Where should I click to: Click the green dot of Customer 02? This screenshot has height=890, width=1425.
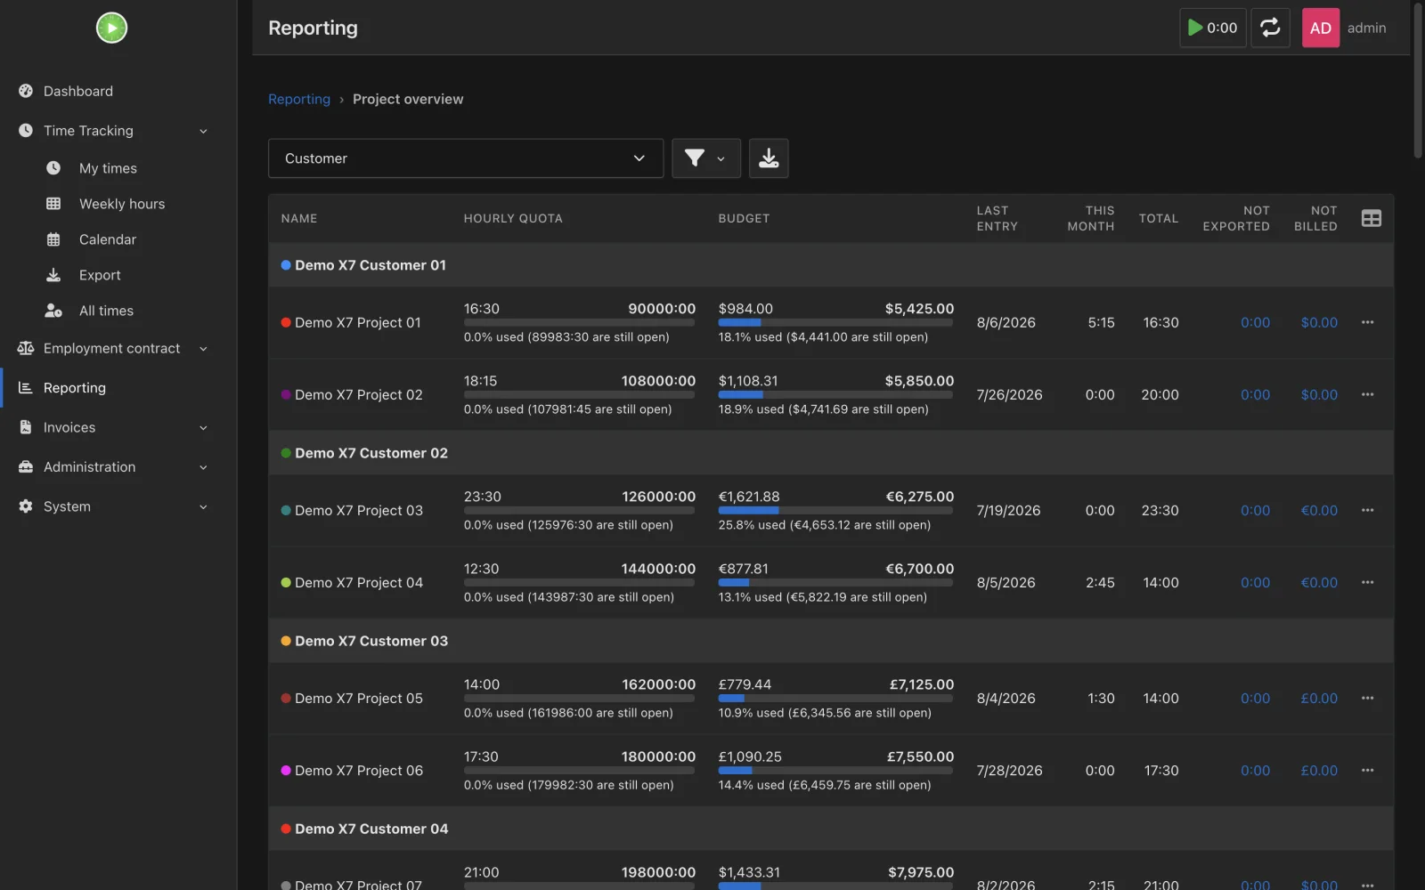pos(286,453)
